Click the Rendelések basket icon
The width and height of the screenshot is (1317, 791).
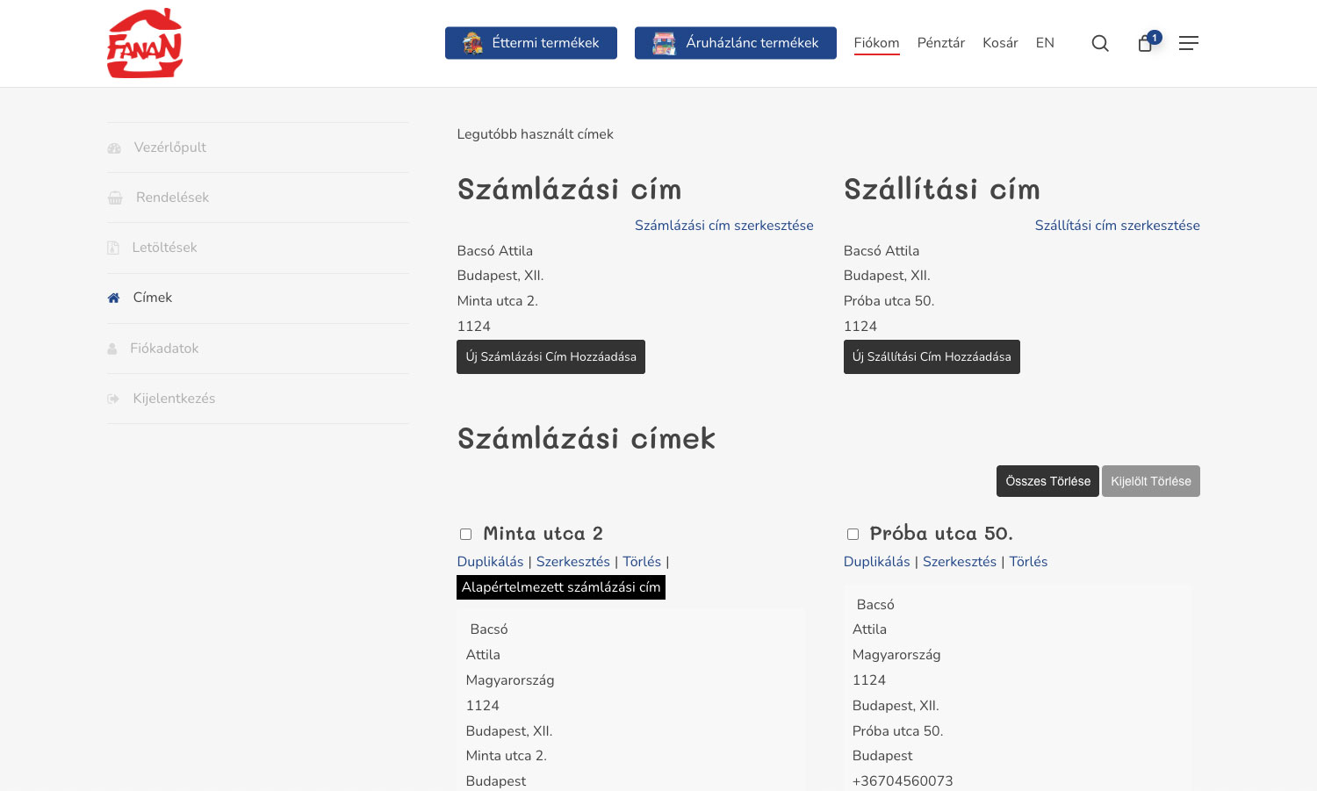click(x=115, y=198)
